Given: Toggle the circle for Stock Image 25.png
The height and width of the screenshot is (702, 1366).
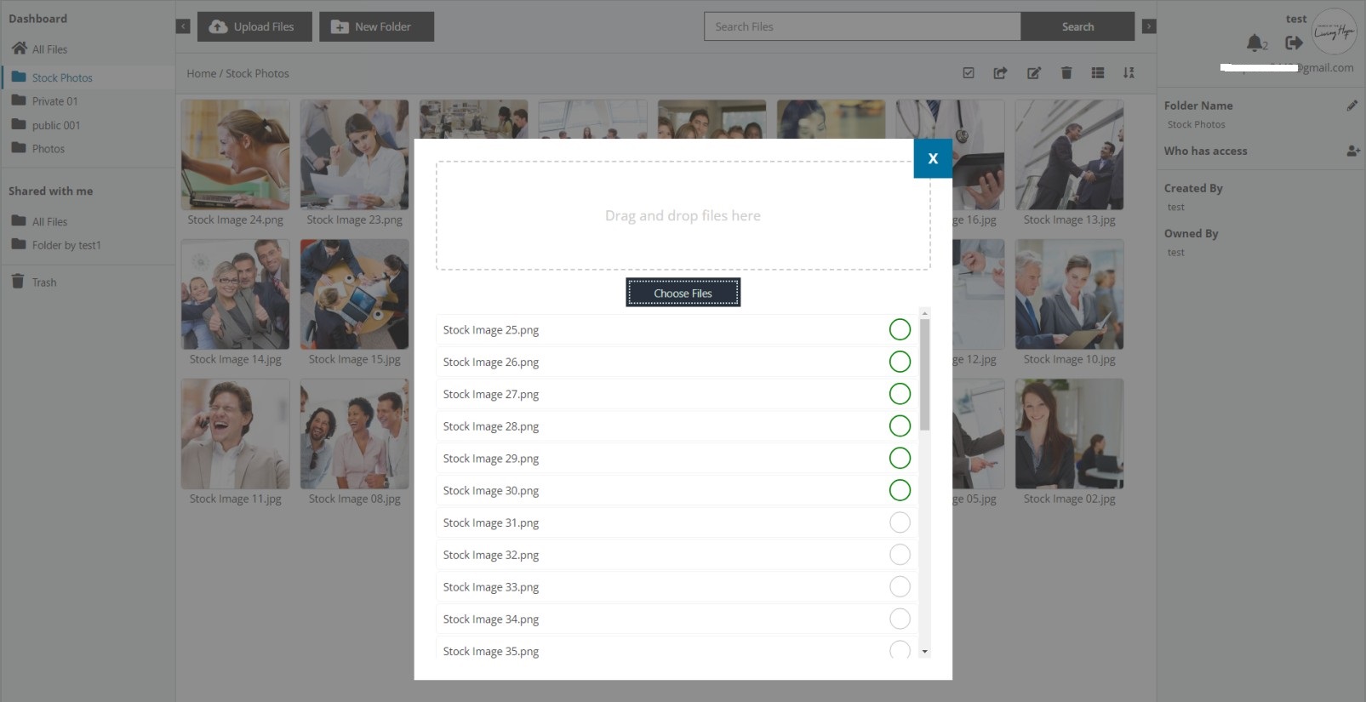Looking at the screenshot, I should (x=900, y=329).
